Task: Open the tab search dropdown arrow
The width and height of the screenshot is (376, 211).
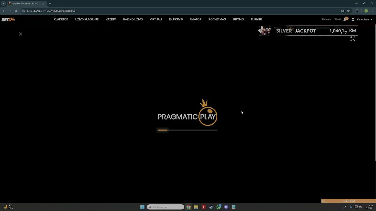Action: pos(4,4)
